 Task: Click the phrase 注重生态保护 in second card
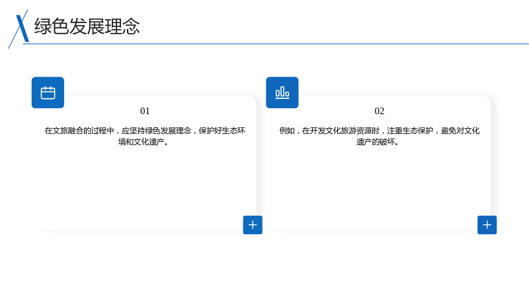click(410, 131)
